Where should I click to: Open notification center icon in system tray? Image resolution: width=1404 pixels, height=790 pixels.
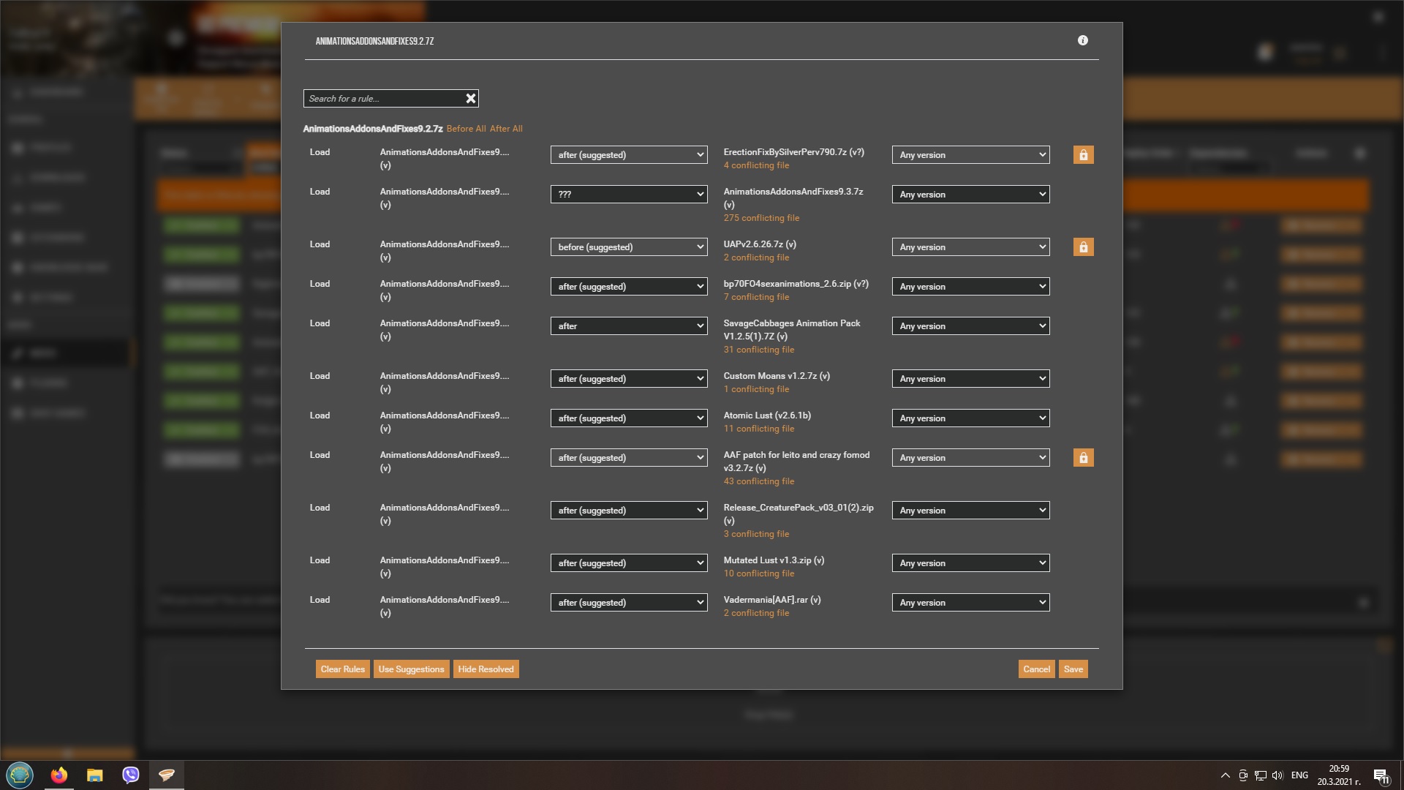click(1381, 775)
